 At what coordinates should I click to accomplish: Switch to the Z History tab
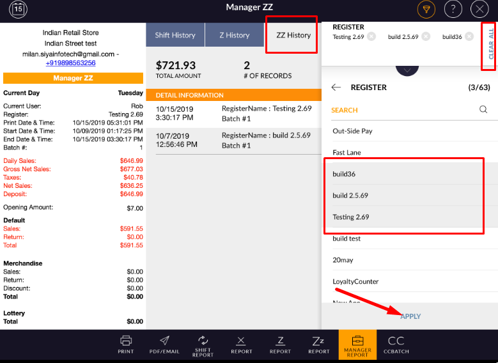[x=234, y=35]
